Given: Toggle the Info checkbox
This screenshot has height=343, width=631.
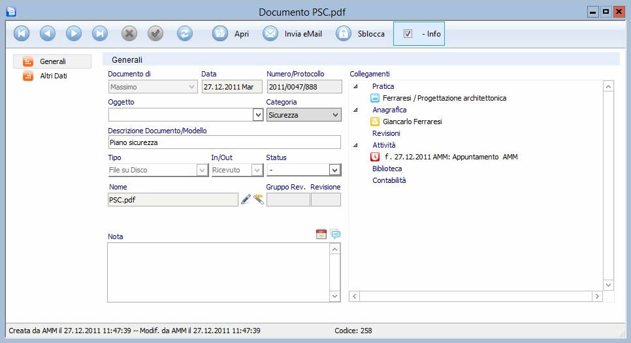Looking at the screenshot, I should pyautogui.click(x=408, y=34).
